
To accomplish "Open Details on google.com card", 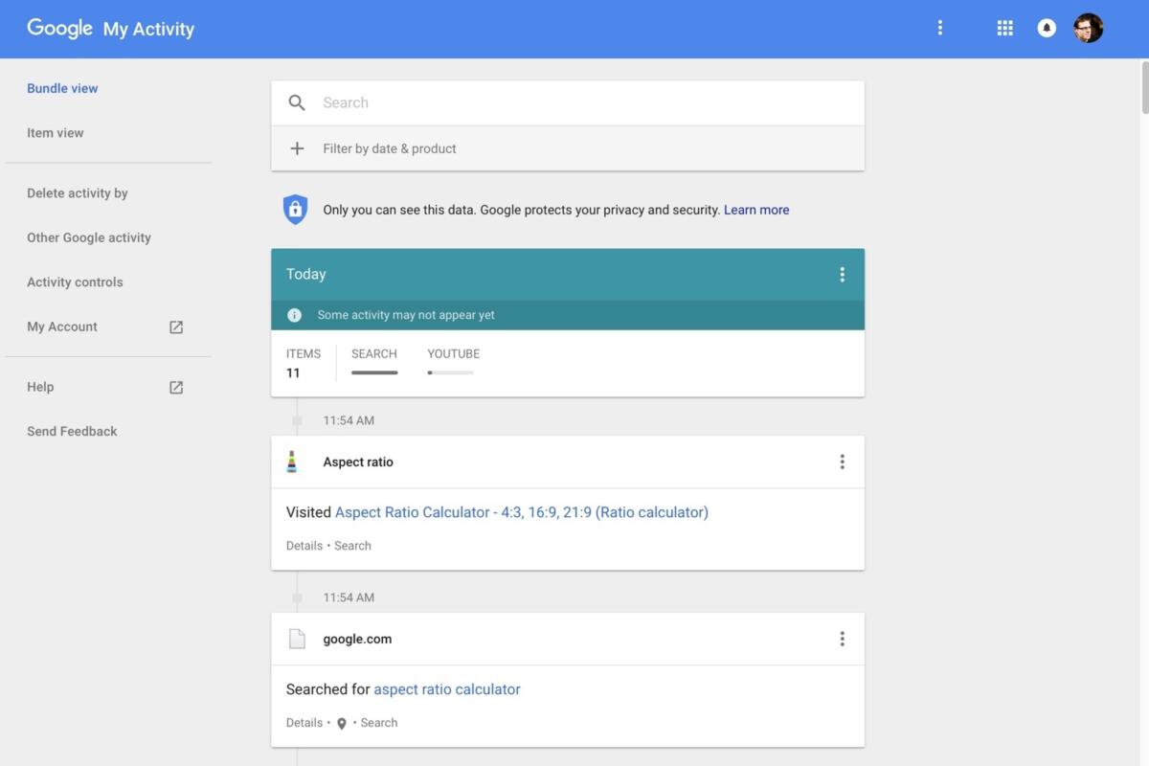I will coord(304,723).
